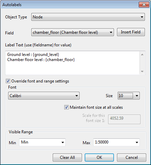Open the Visible Range Min dropdown
The image size is (151, 165).
42,142
